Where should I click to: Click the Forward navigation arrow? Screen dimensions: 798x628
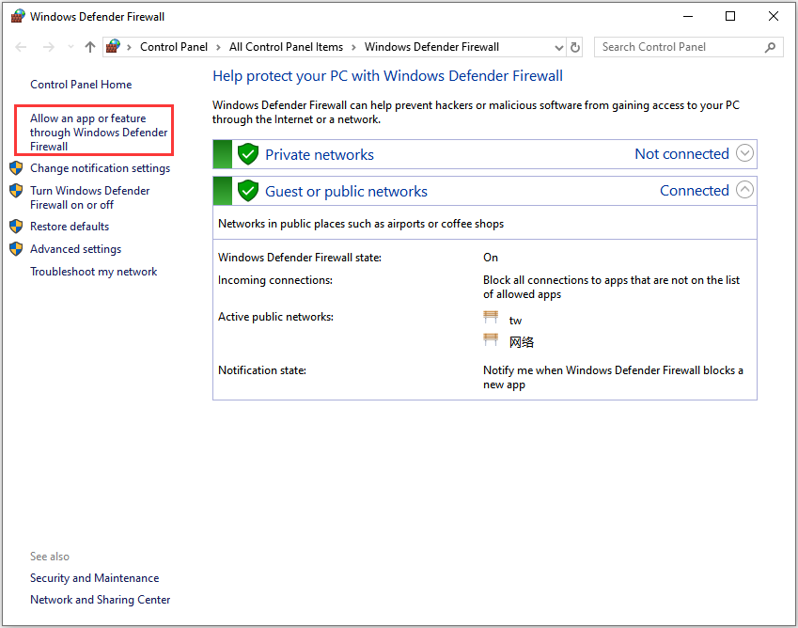48,47
